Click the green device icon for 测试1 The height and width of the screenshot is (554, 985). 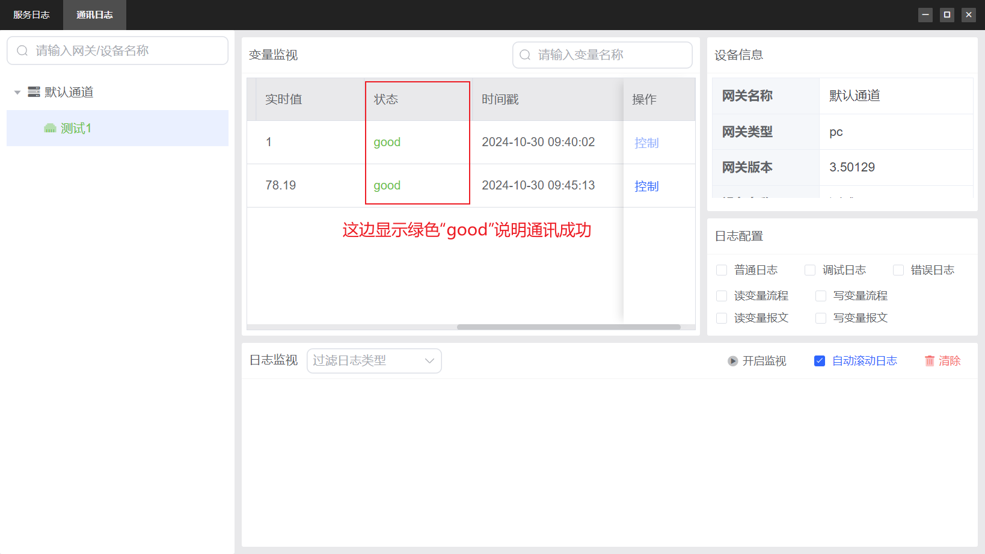tap(50, 128)
